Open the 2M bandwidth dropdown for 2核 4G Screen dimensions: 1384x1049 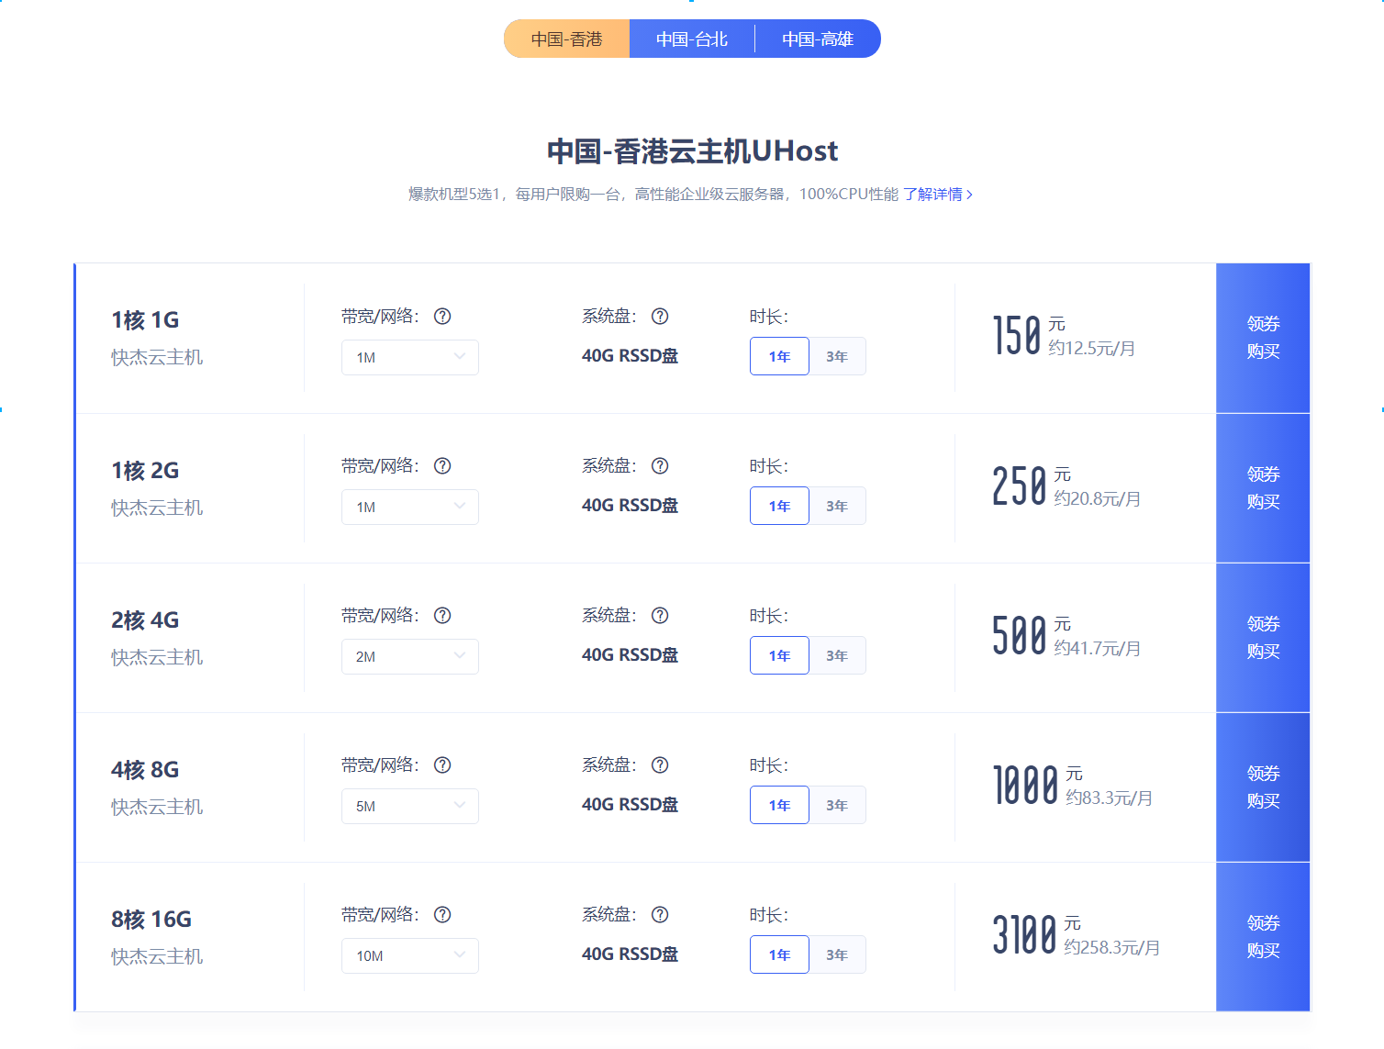[410, 656]
